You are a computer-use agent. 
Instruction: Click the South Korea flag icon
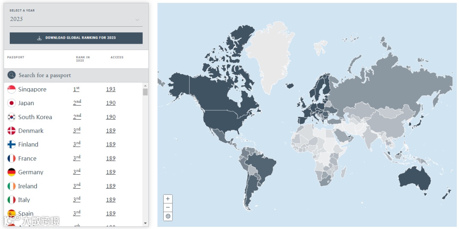pos(11,117)
